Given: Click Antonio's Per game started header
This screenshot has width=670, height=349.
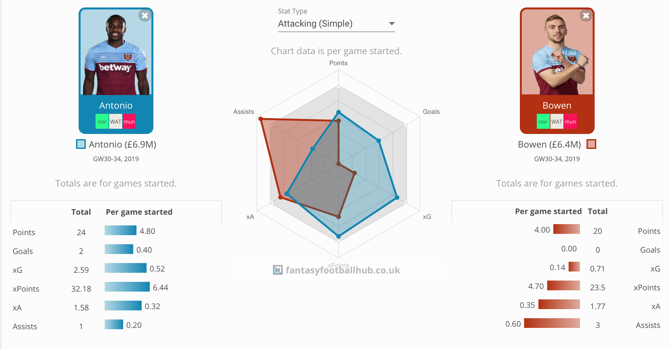Looking at the screenshot, I should click(139, 212).
